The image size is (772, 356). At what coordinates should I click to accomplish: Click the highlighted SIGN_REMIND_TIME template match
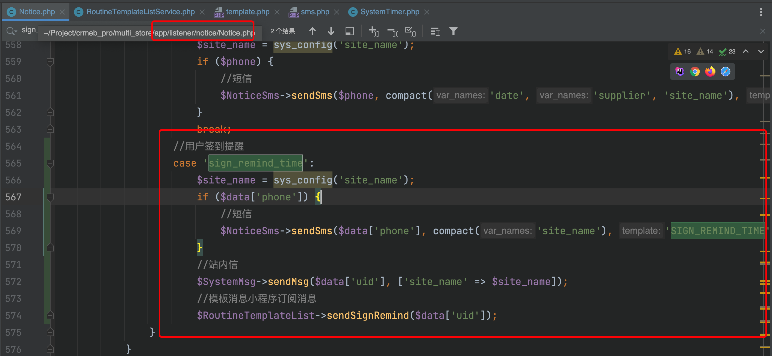coord(717,231)
